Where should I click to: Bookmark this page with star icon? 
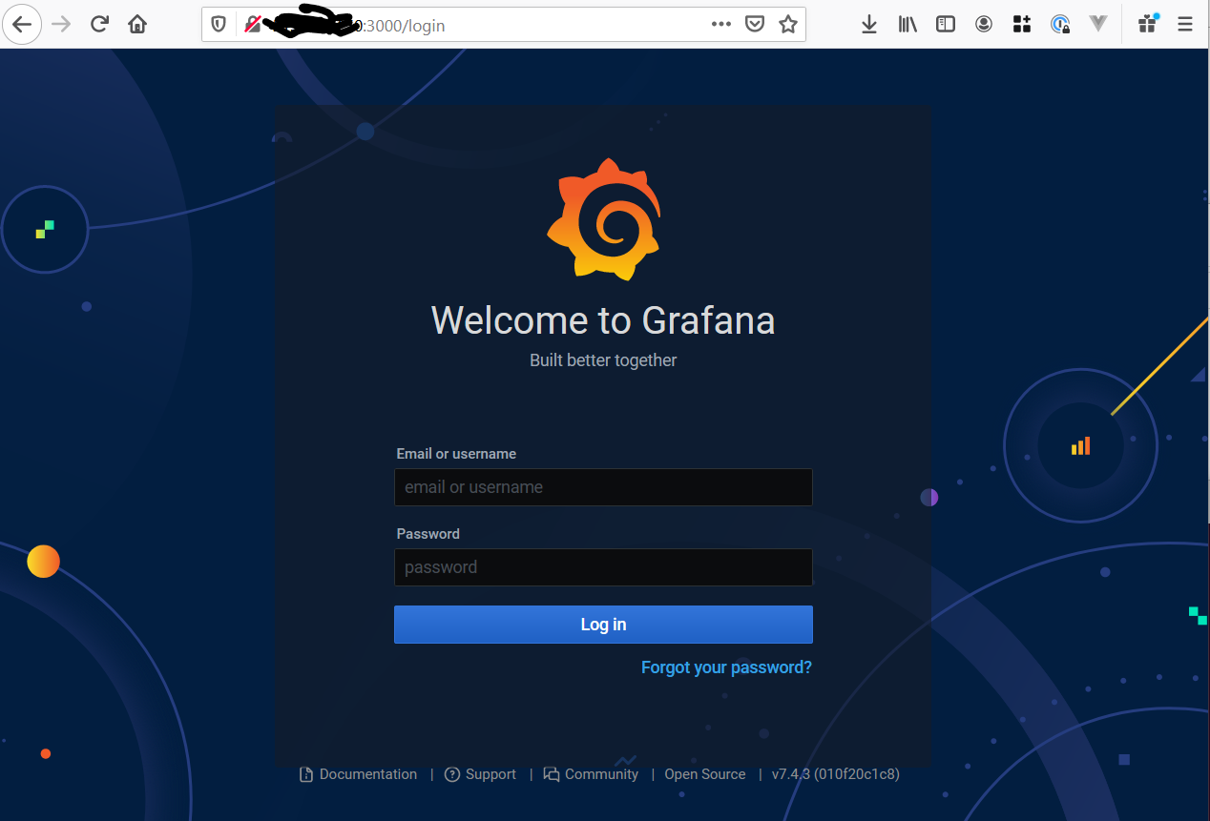tap(787, 25)
